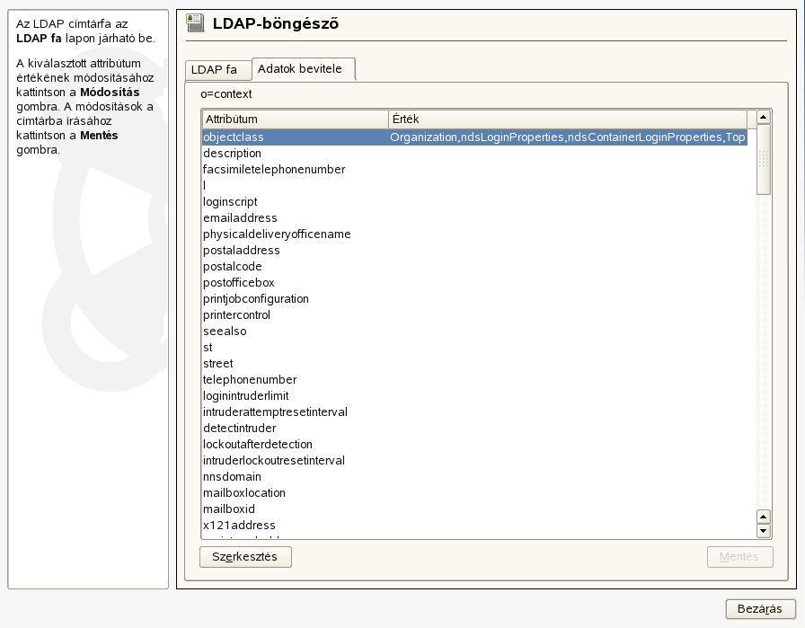Select the telephonenumber attribute row
Screen dimensions: 805x628
tap(474, 380)
